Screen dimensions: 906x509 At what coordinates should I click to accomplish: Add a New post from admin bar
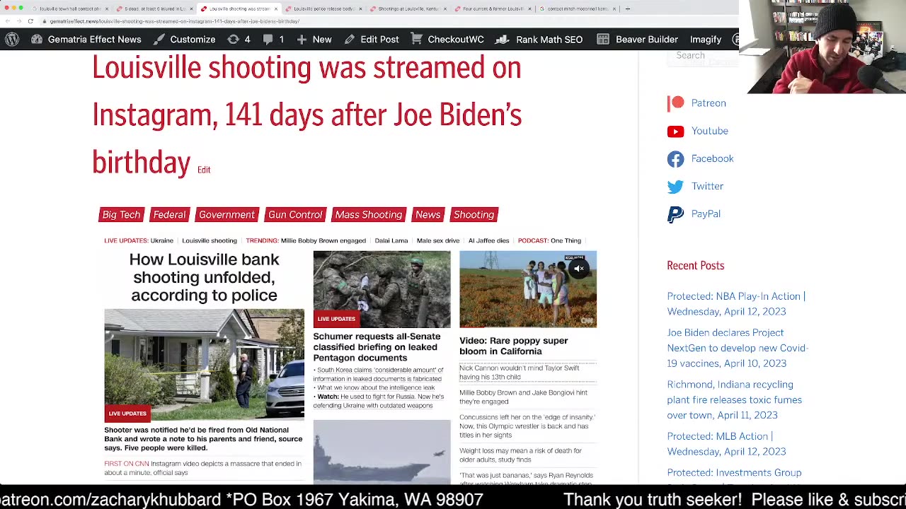pos(314,40)
